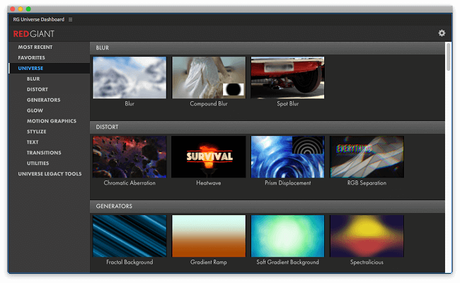
Task: Click the GENERATORS section header
Action: pyautogui.click(x=268, y=206)
